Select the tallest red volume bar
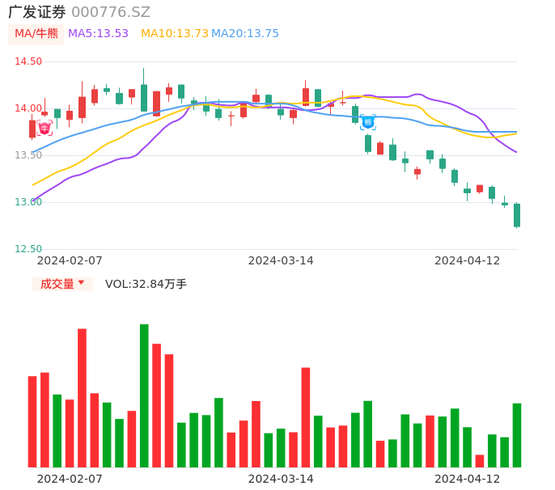Screen dimensions: 555x490 click(x=83, y=398)
